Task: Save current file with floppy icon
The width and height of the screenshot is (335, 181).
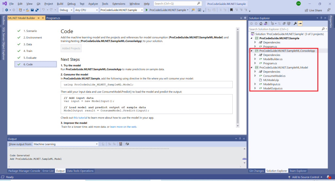Action: pyautogui.click(x=32, y=10)
